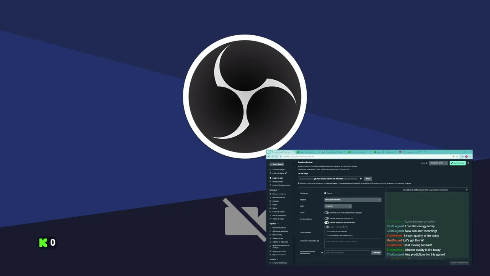Select 'Cuadro de chat' sidebar item
This screenshot has width=490, height=276.
(x=276, y=178)
